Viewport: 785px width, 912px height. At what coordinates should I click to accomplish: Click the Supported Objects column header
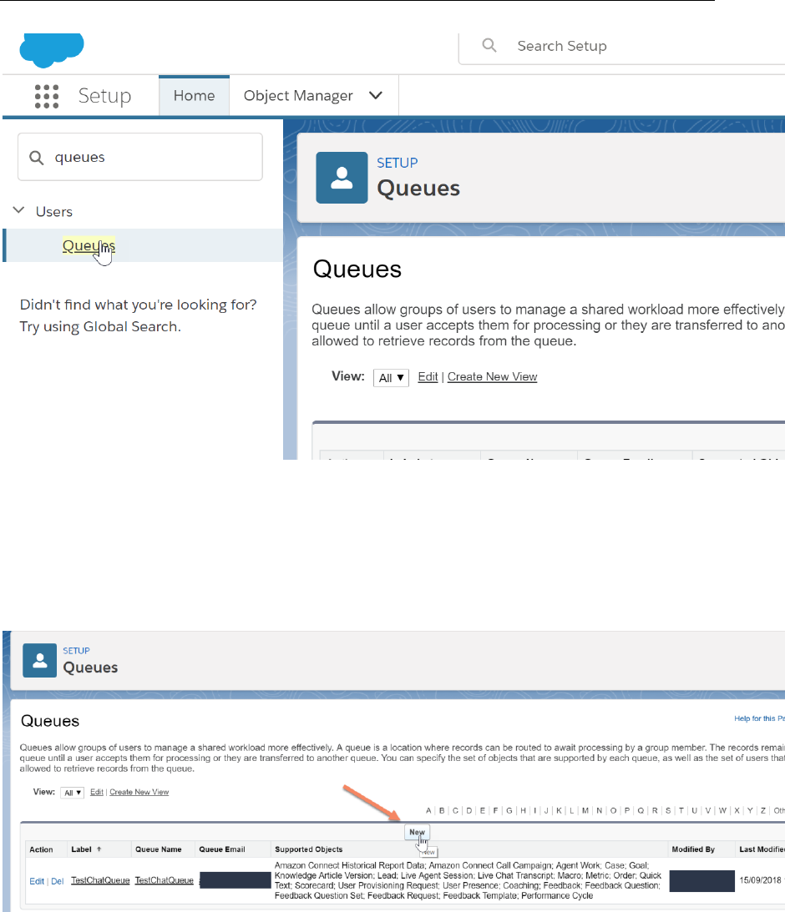click(308, 849)
